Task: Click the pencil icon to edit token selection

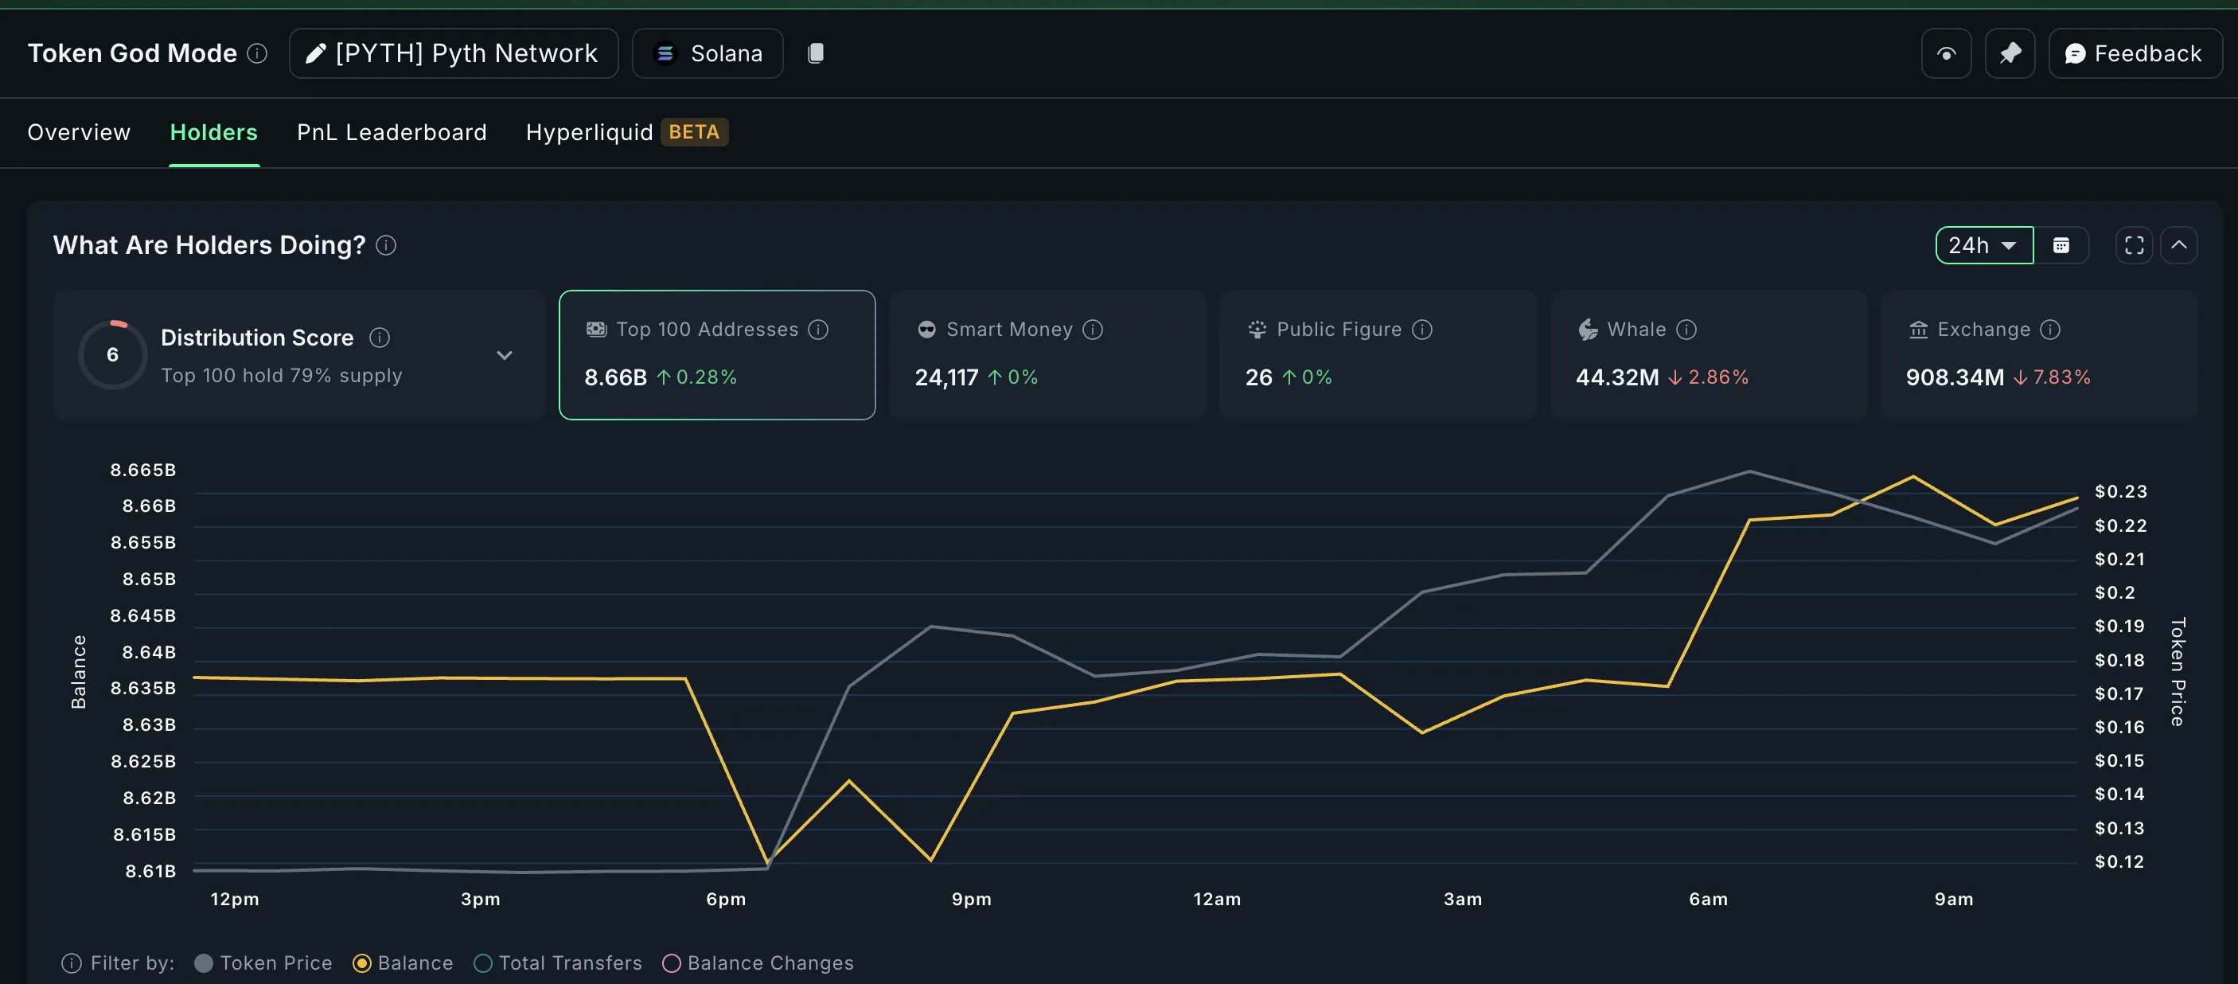Action: pos(315,53)
